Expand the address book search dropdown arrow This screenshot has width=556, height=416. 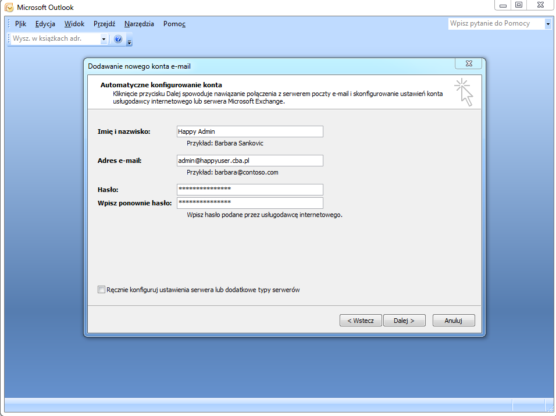tap(104, 39)
